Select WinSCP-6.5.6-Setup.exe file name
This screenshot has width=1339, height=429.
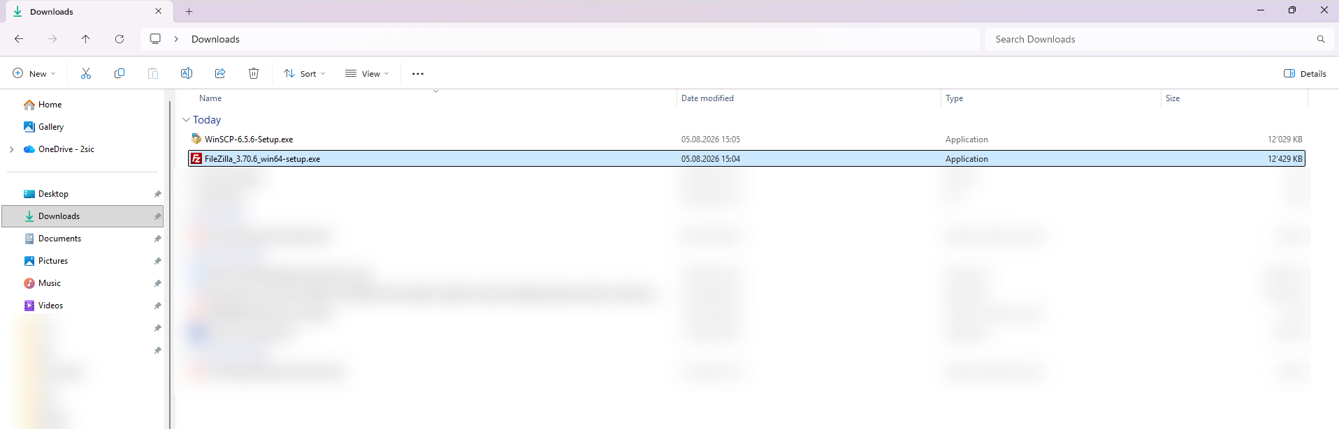pos(249,140)
